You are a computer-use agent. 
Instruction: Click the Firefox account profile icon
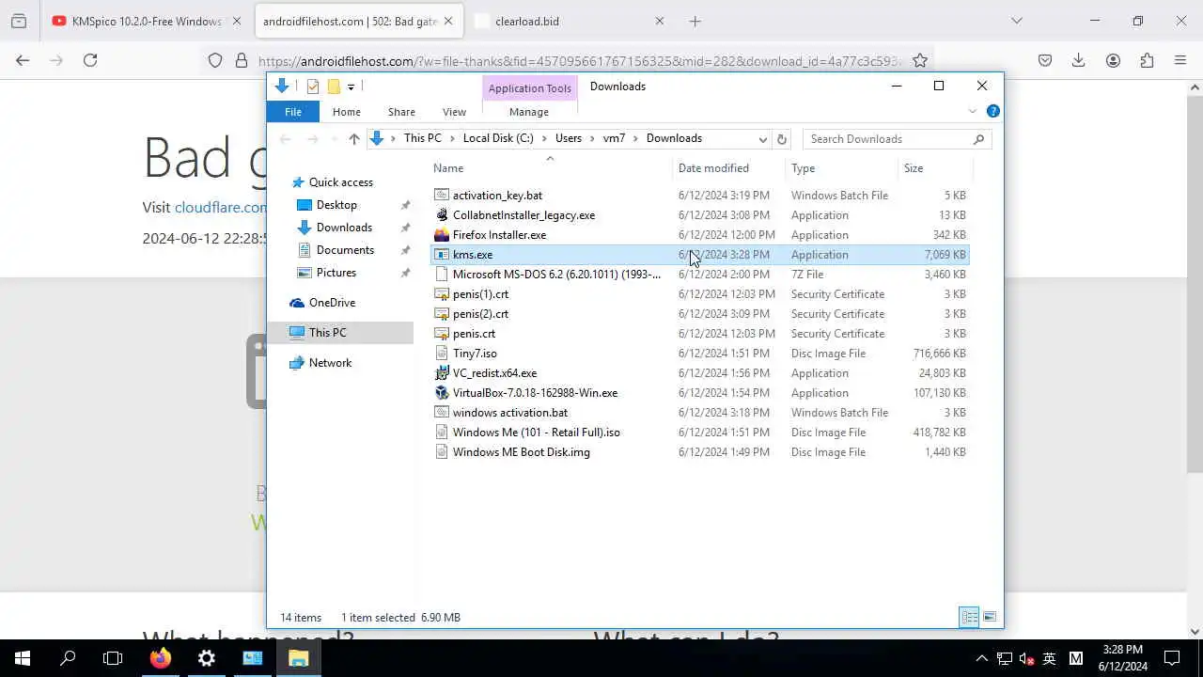tap(1113, 60)
